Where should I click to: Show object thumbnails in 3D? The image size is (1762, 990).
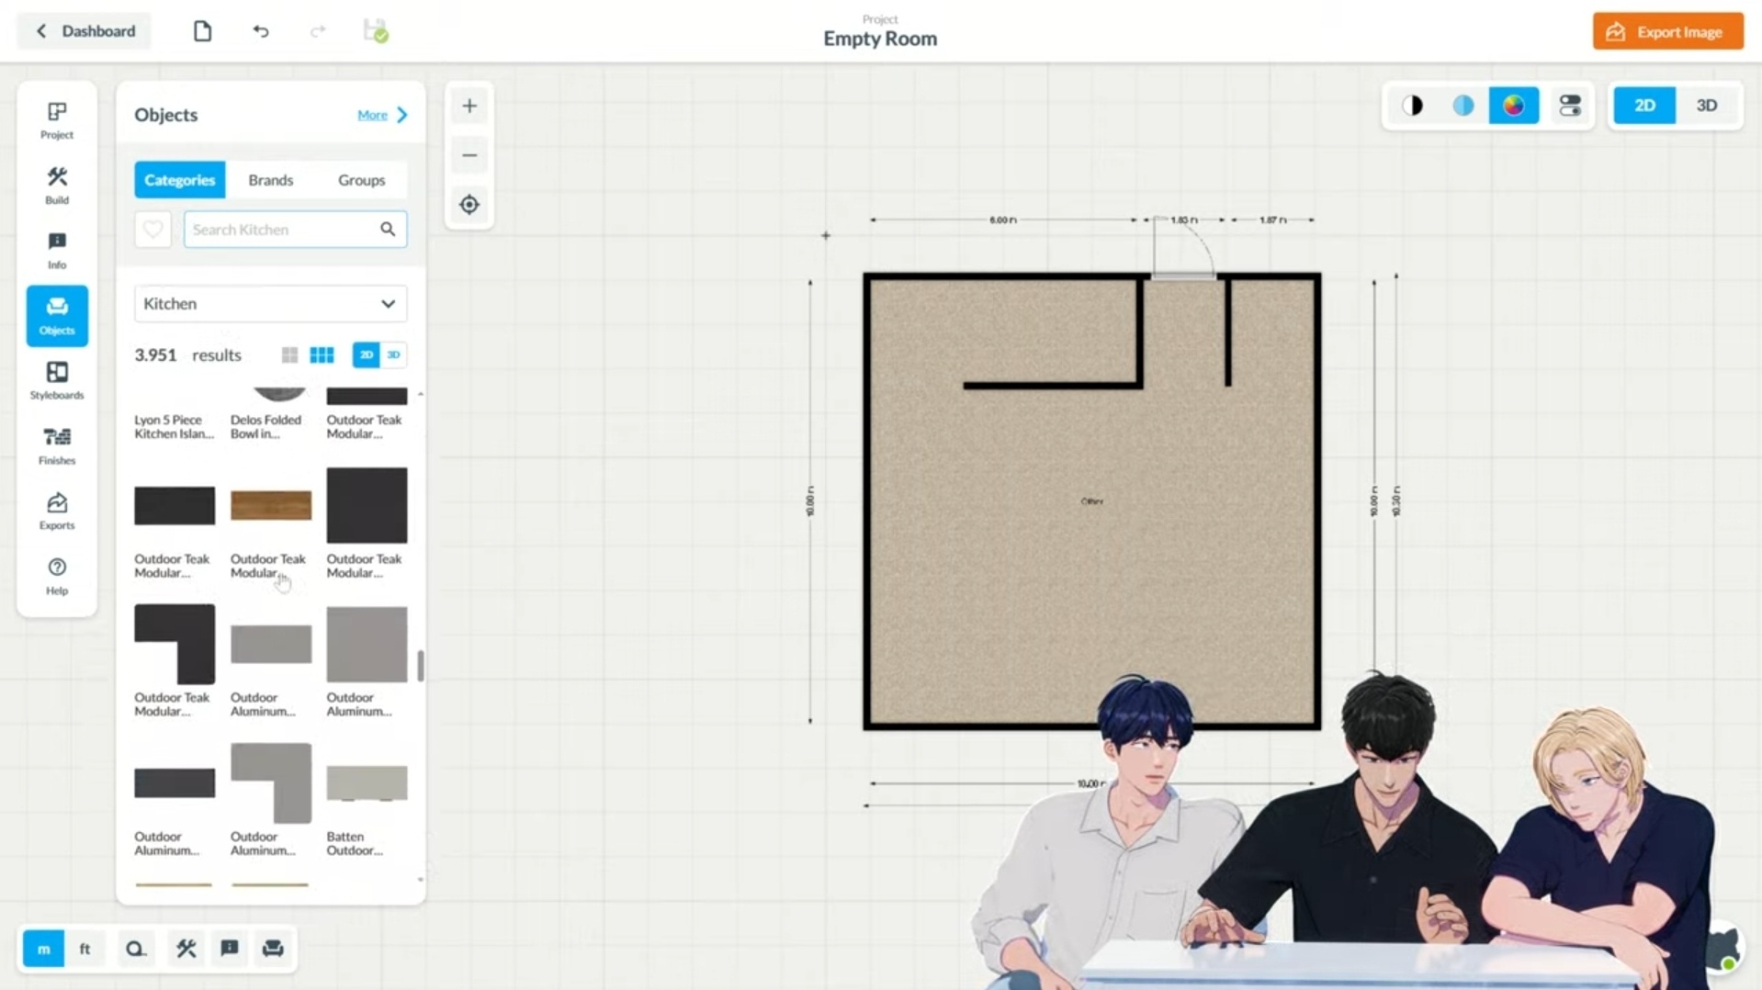pyautogui.click(x=393, y=354)
